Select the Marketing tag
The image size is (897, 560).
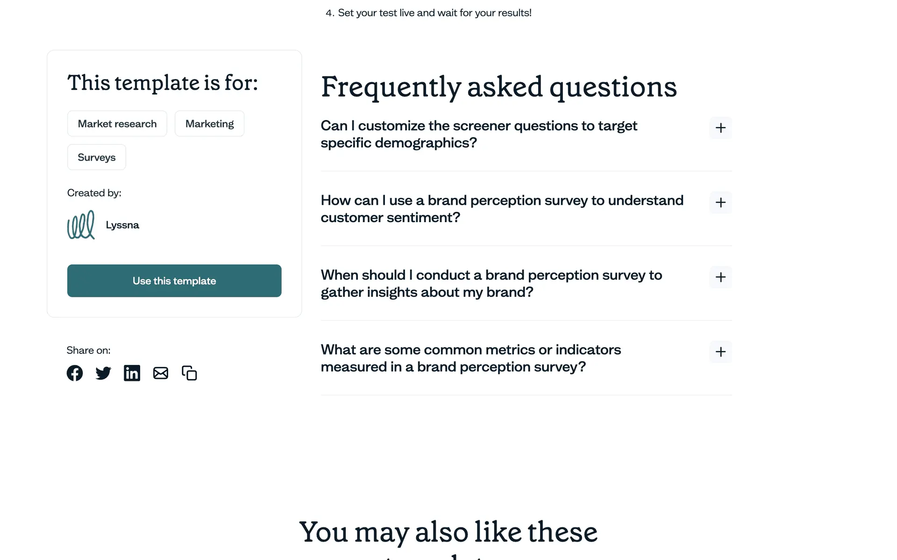click(209, 124)
